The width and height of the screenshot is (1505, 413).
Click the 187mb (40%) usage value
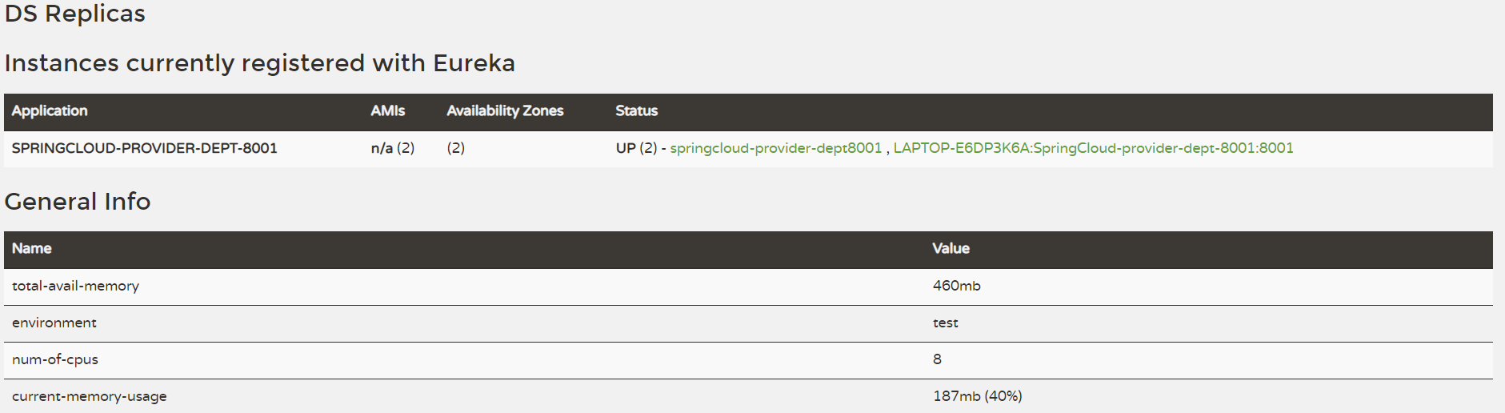977,396
